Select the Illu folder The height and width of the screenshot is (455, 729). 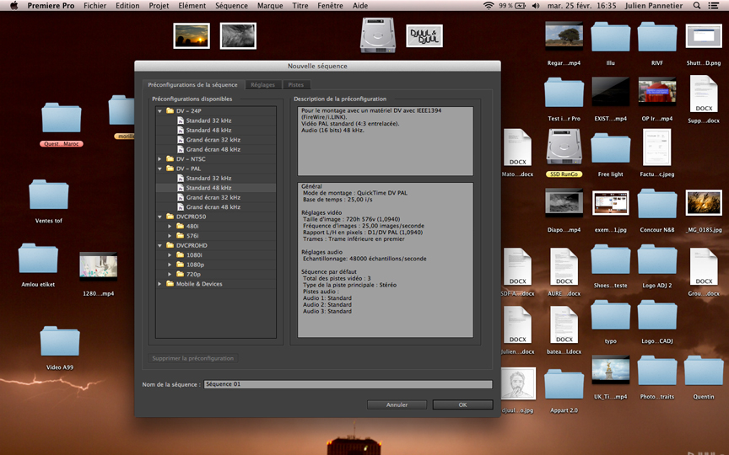610,37
